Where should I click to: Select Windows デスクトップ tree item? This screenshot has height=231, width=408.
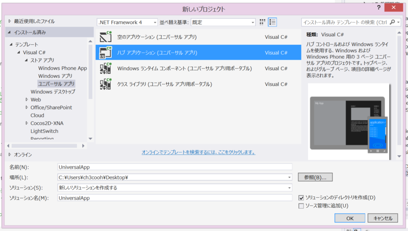click(53, 92)
